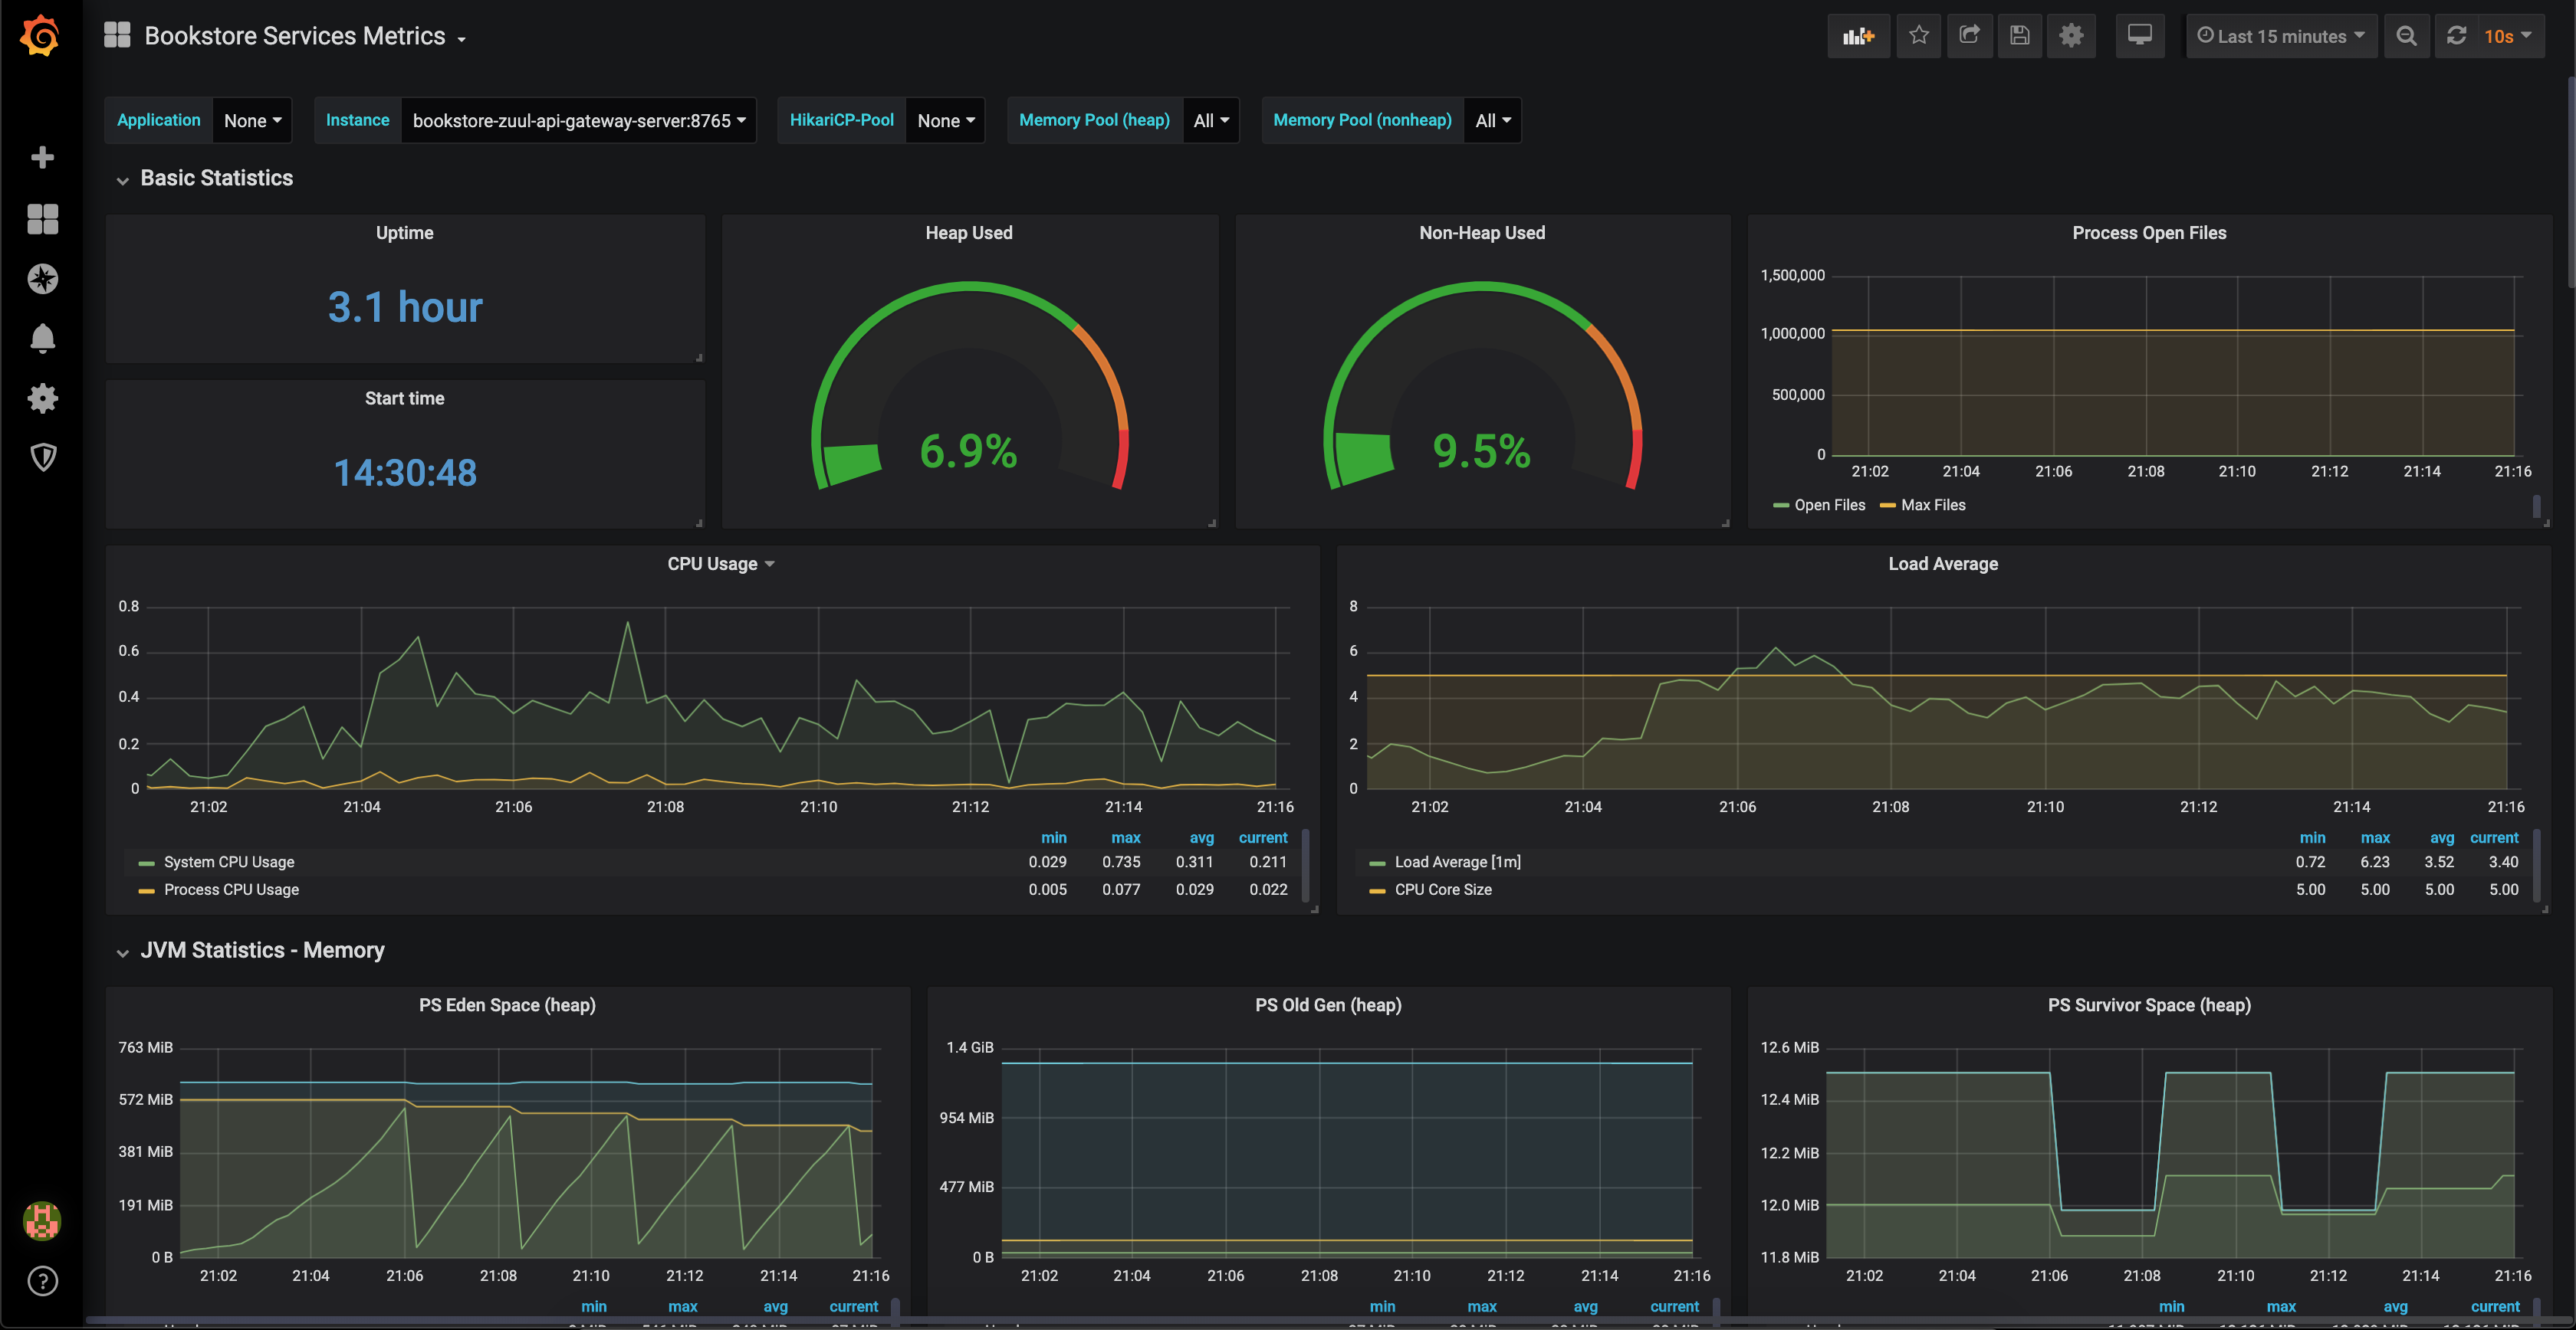Toggle Load Average [1m] legend series

coord(1457,861)
